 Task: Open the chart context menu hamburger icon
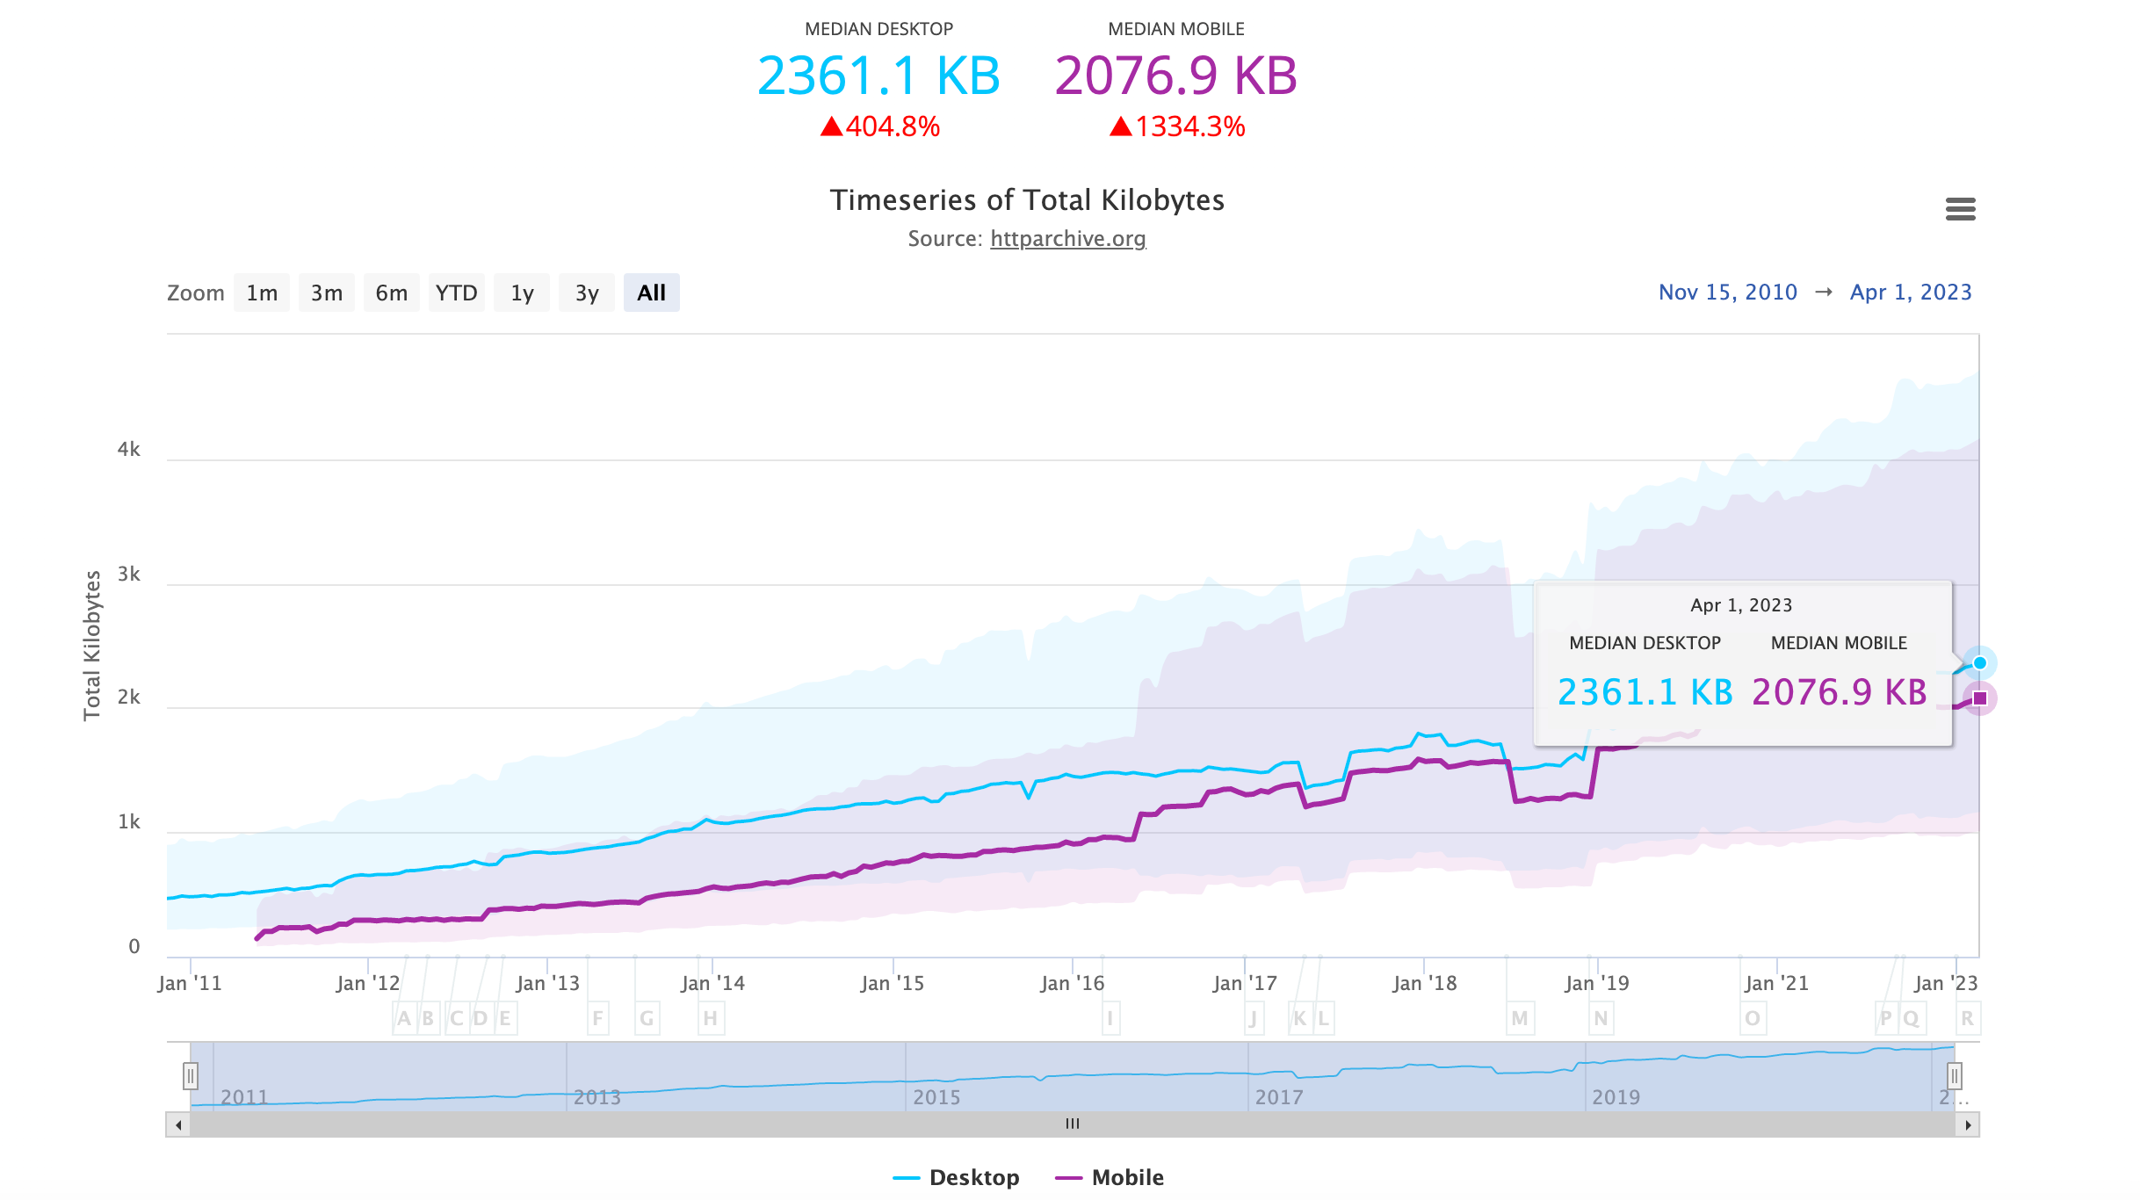click(1960, 209)
